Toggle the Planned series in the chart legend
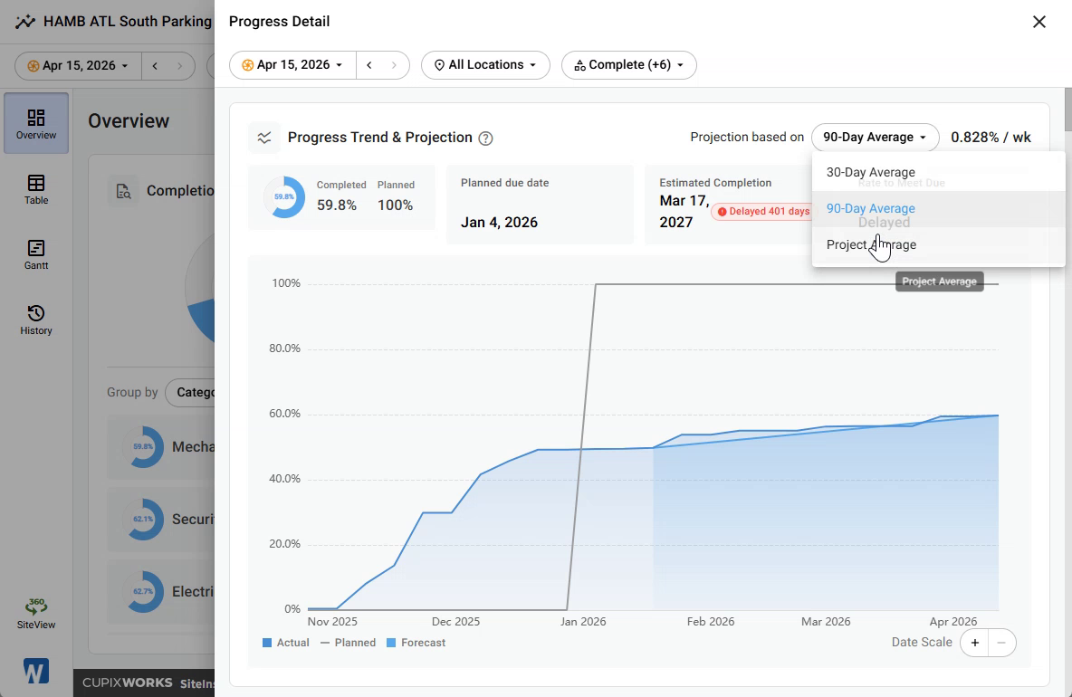The width and height of the screenshot is (1072, 697). (x=348, y=643)
